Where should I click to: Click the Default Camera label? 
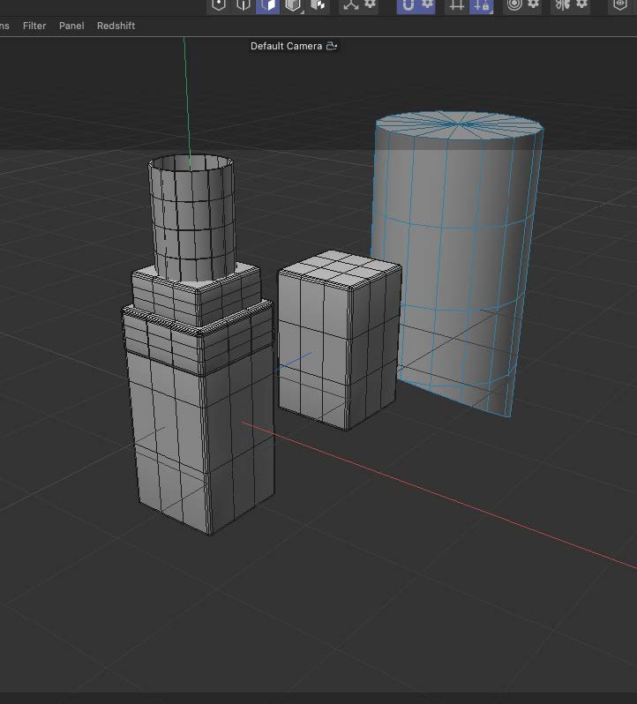(286, 46)
